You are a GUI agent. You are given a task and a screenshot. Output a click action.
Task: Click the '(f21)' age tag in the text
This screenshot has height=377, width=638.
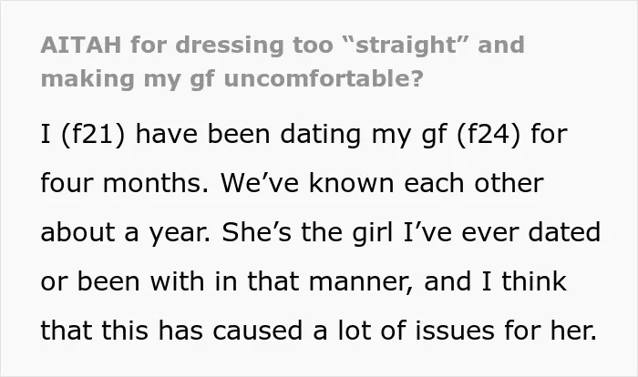(x=93, y=134)
